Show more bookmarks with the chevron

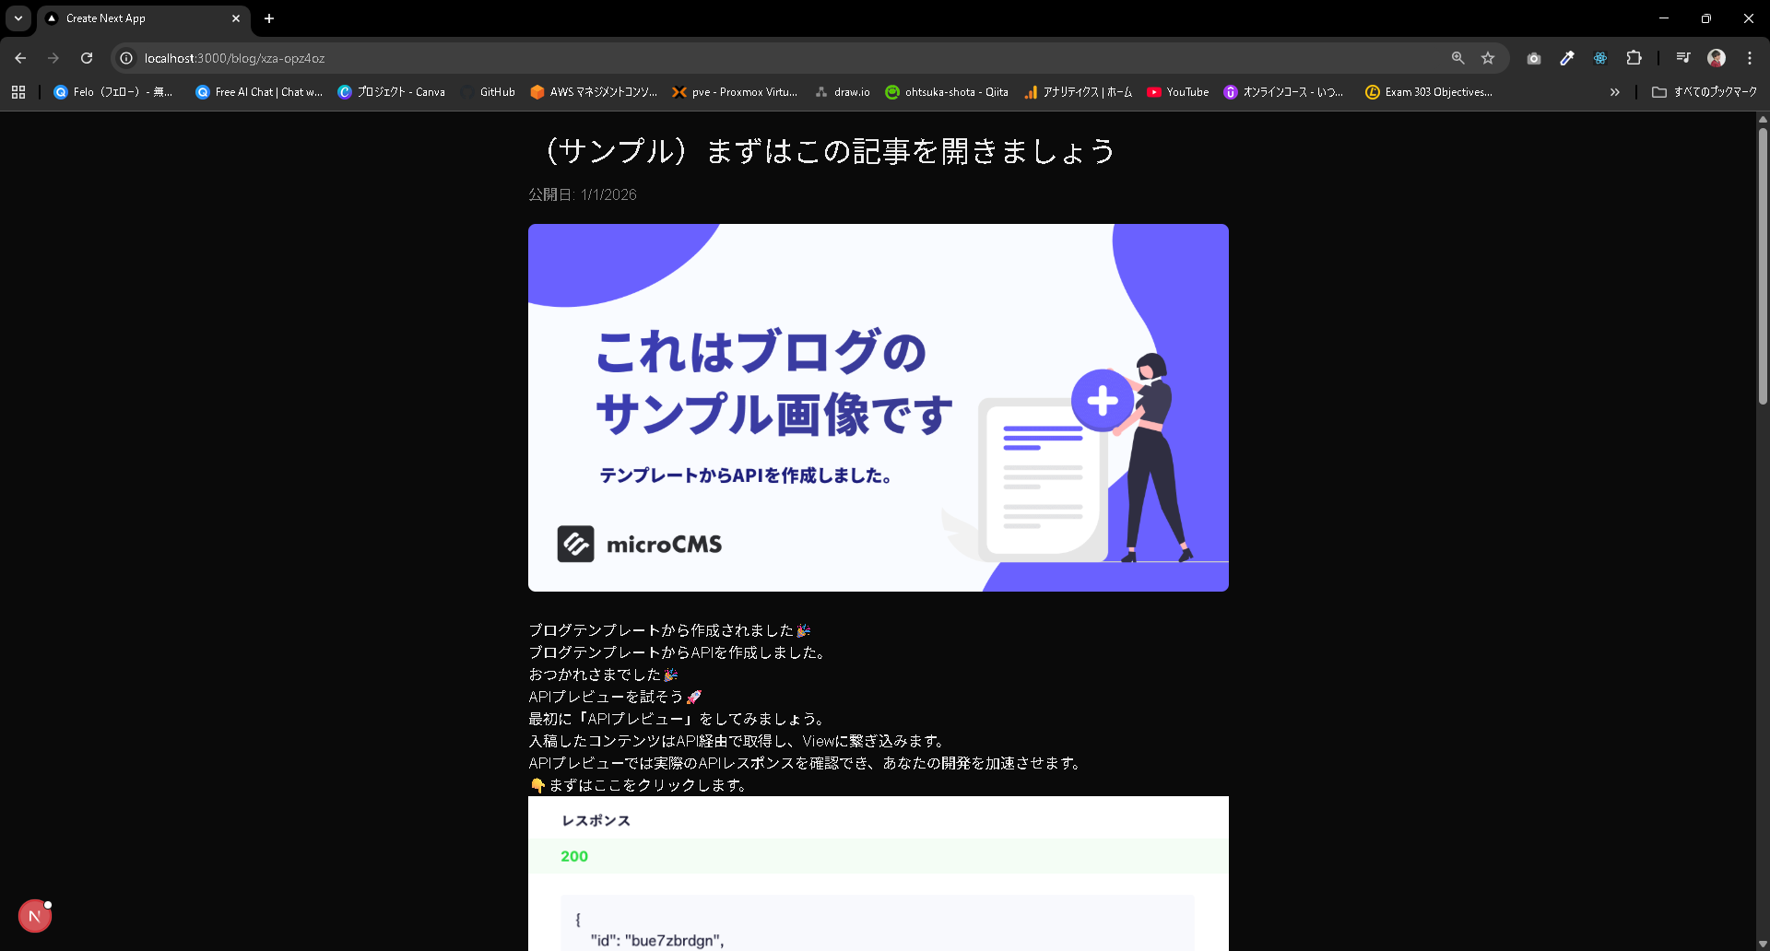1615,92
